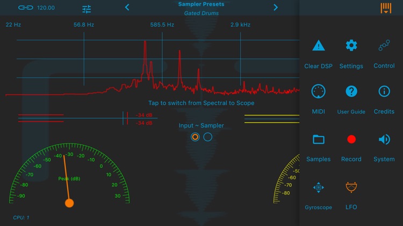Image resolution: width=403 pixels, height=226 pixels.
Task: Open the Samples folder icon
Action: pos(319,139)
